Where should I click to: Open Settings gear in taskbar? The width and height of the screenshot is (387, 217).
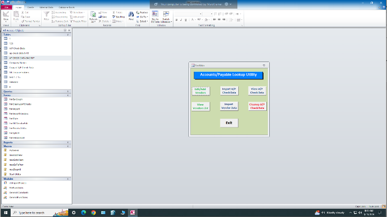(x=74, y=213)
